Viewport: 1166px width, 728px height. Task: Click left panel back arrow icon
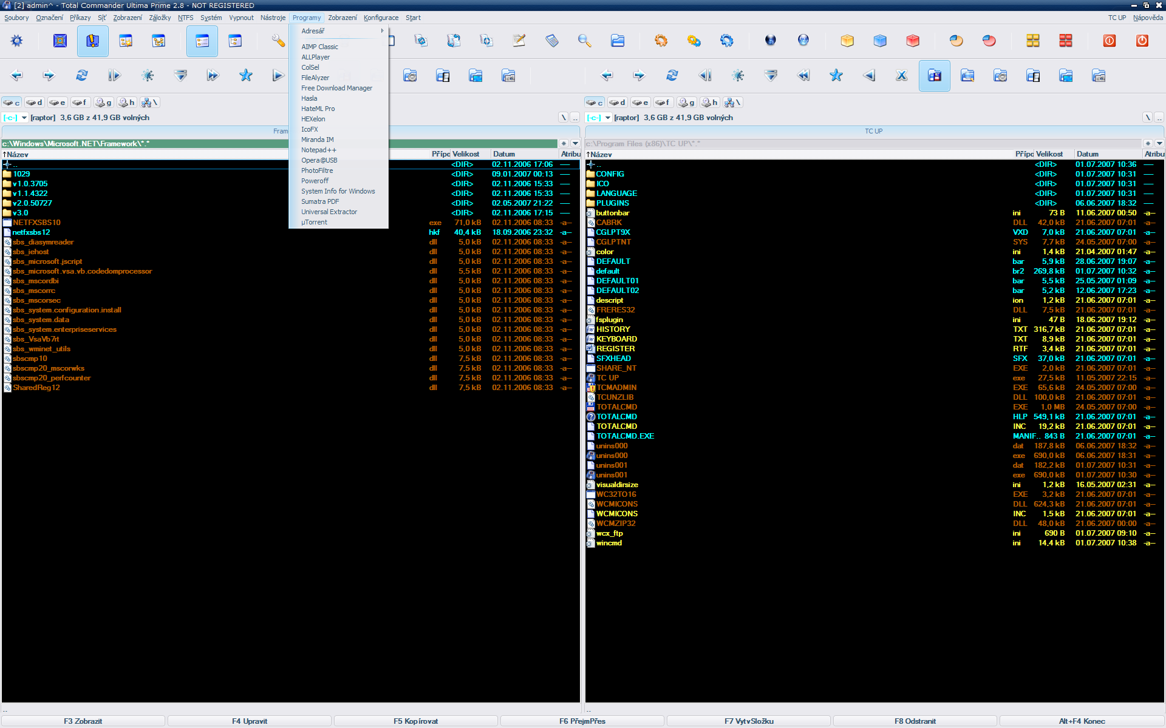(x=16, y=76)
